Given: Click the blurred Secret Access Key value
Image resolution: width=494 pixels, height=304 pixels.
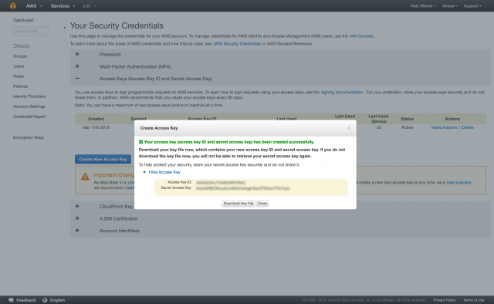Looking at the screenshot, I should [x=242, y=188].
